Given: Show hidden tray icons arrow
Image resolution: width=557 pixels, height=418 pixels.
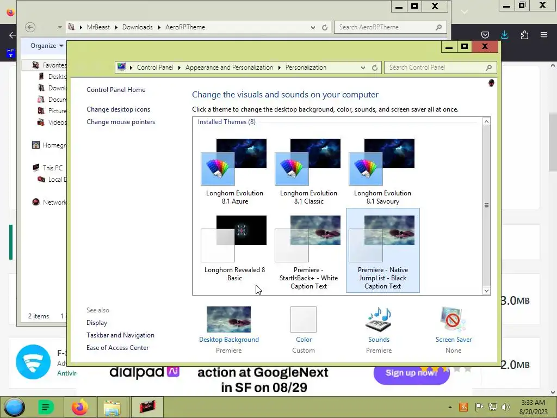Looking at the screenshot, I should click(x=450, y=407).
